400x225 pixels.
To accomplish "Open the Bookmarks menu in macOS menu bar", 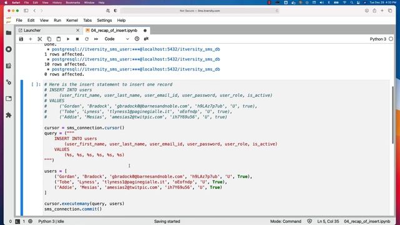I will [x=73, y=2].
